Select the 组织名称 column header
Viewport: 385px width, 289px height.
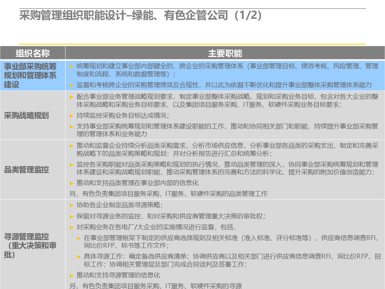coord(32,53)
